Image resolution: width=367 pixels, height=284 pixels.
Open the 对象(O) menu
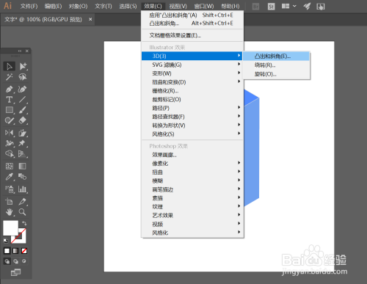(x=78, y=7)
